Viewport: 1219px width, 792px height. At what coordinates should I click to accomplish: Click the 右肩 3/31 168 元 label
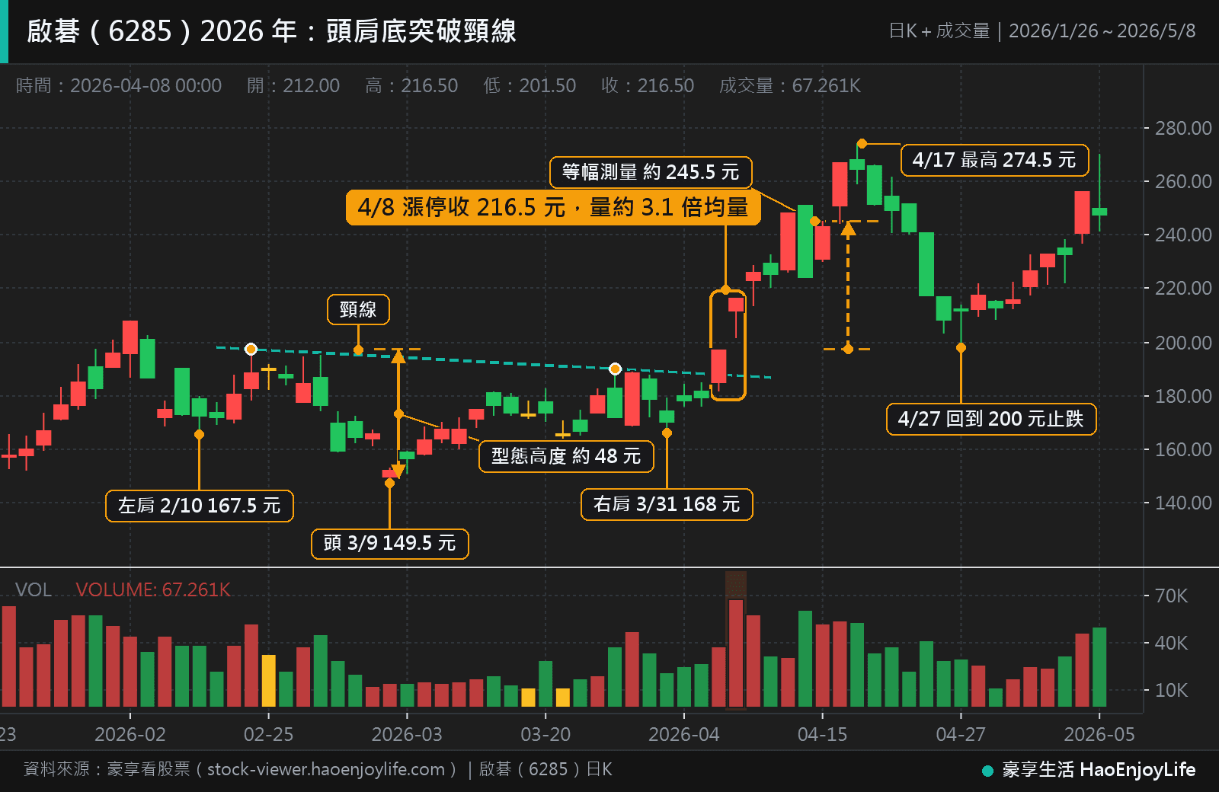point(667,504)
